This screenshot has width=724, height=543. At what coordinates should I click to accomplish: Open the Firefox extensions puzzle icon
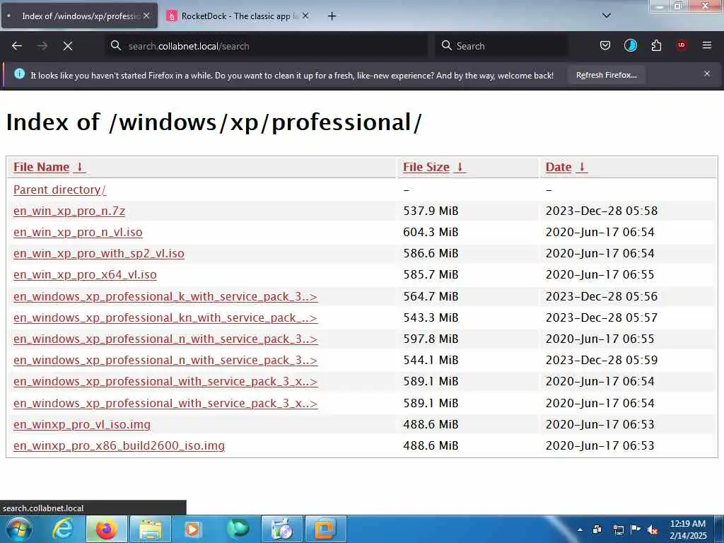pyautogui.click(x=656, y=45)
